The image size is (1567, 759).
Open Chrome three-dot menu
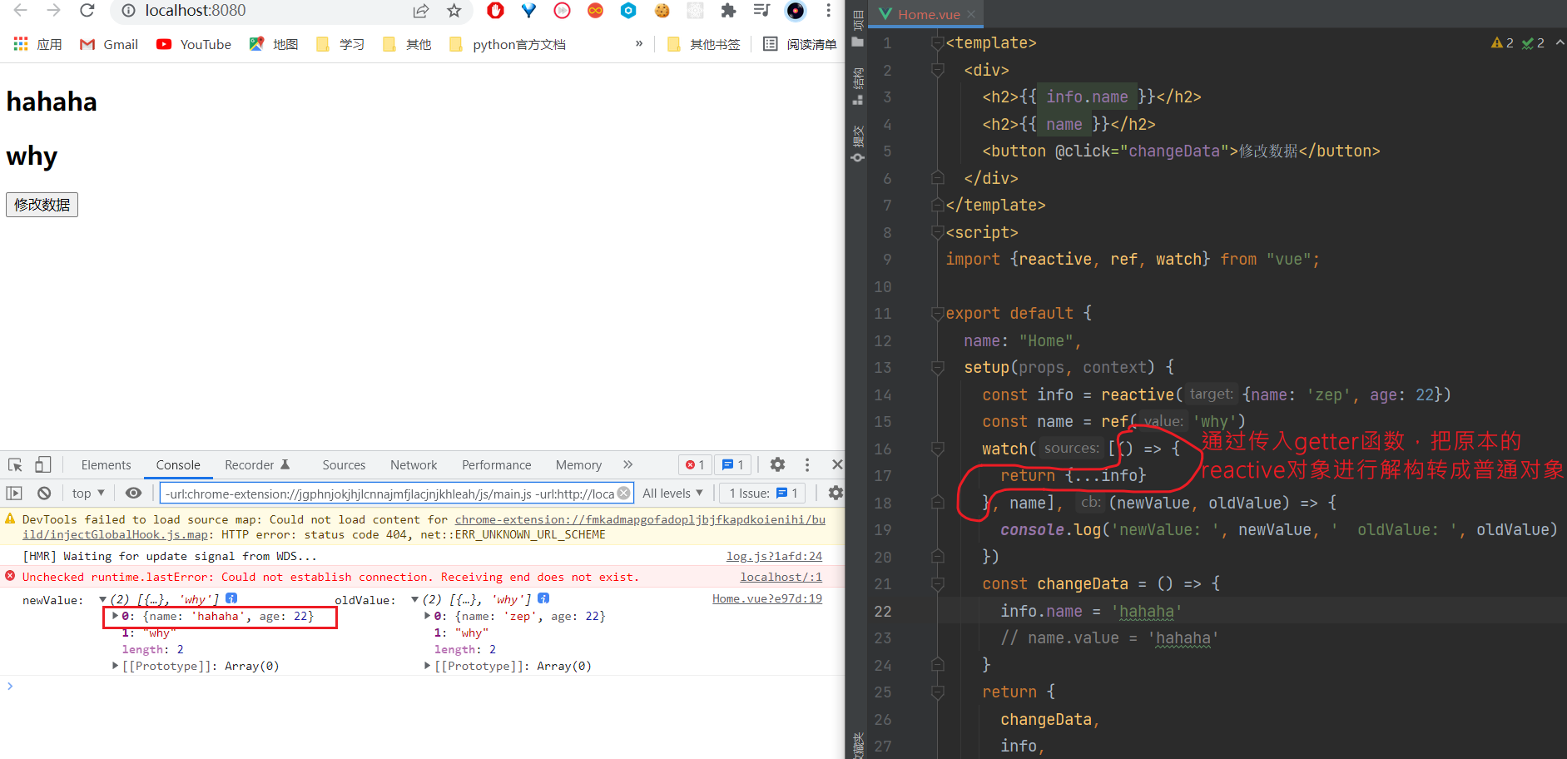pos(828,11)
